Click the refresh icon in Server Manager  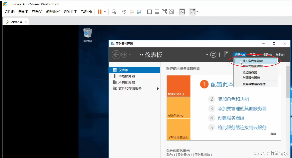[213, 55]
